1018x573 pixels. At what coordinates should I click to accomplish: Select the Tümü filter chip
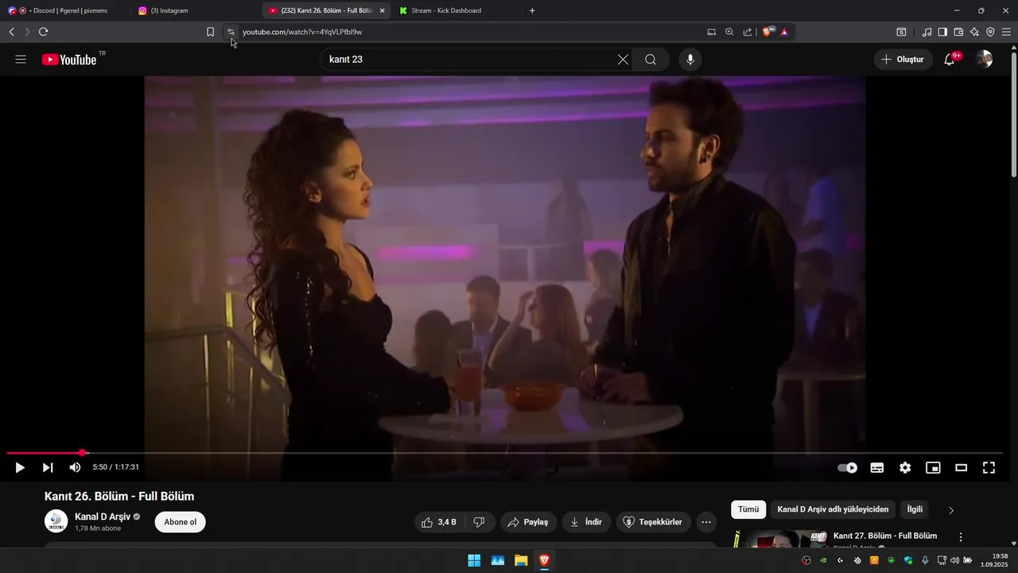pos(748,509)
